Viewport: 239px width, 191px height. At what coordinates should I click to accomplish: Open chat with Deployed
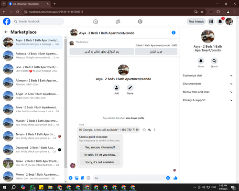[x=32, y=149]
